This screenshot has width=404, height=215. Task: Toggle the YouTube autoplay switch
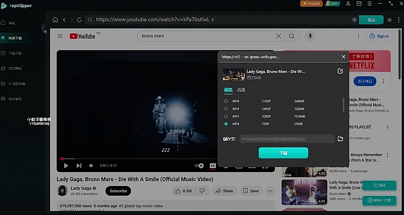click(199, 166)
